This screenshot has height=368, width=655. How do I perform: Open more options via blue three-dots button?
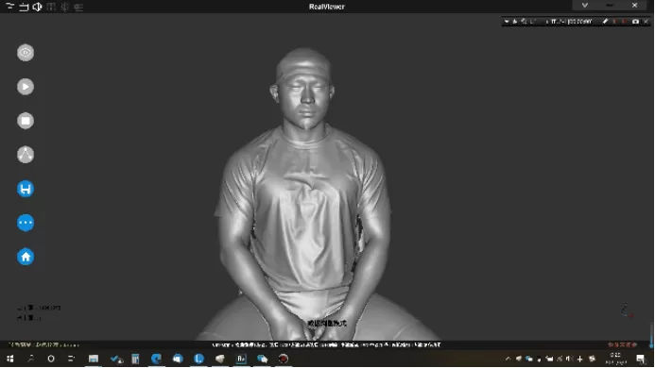click(x=26, y=223)
